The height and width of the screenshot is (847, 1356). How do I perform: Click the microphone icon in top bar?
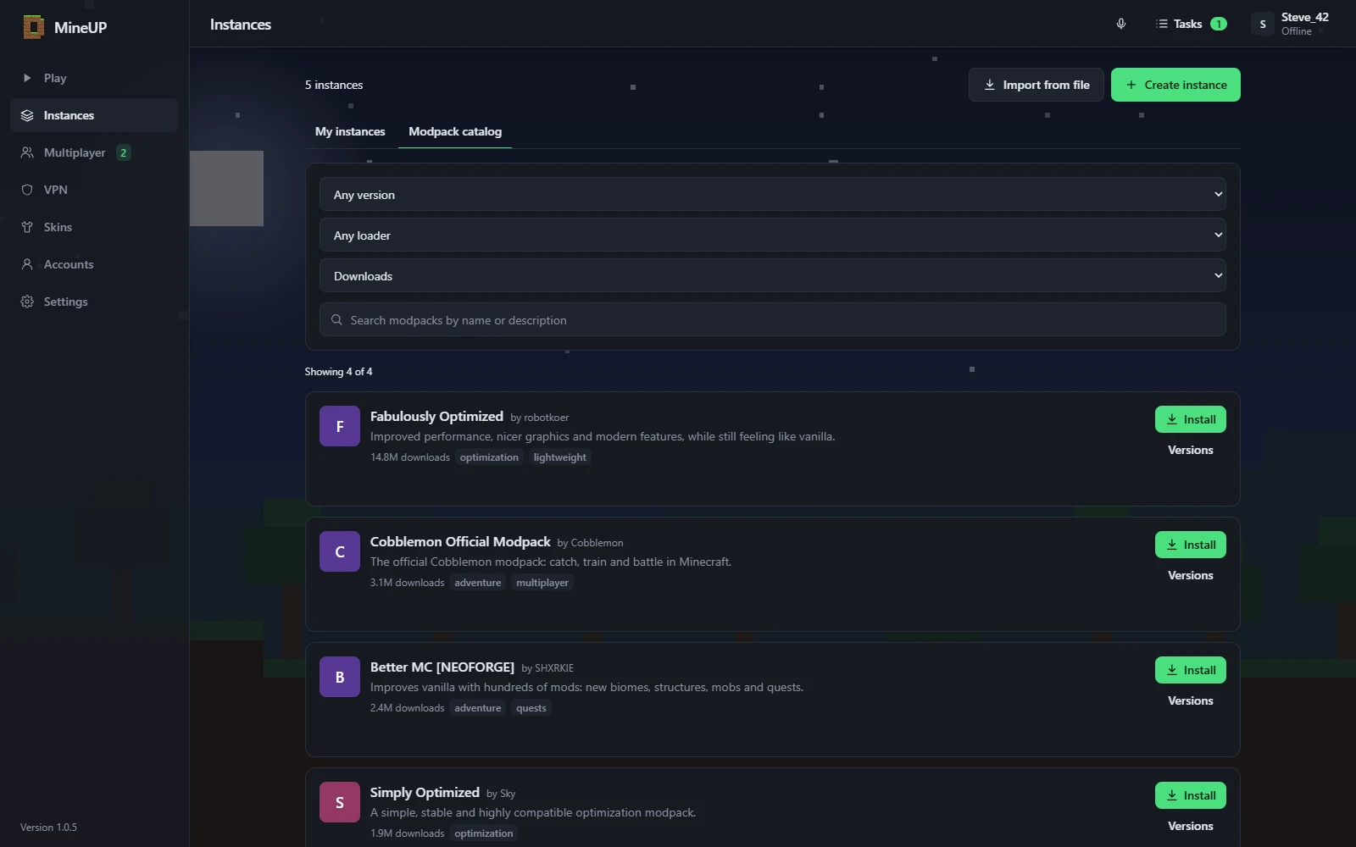pyautogui.click(x=1120, y=24)
